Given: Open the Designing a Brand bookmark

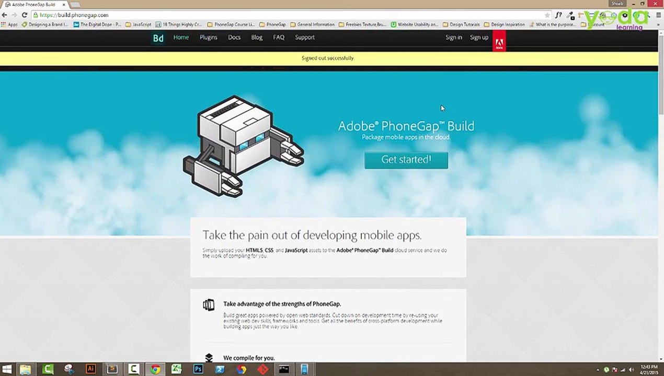Looking at the screenshot, I should [45, 25].
